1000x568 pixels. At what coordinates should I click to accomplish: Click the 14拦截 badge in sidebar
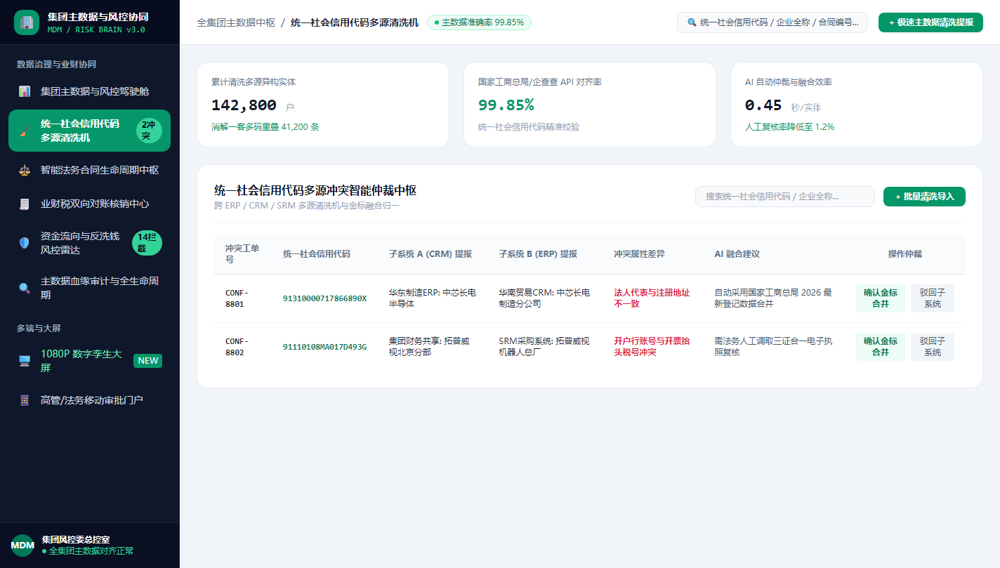click(x=147, y=243)
